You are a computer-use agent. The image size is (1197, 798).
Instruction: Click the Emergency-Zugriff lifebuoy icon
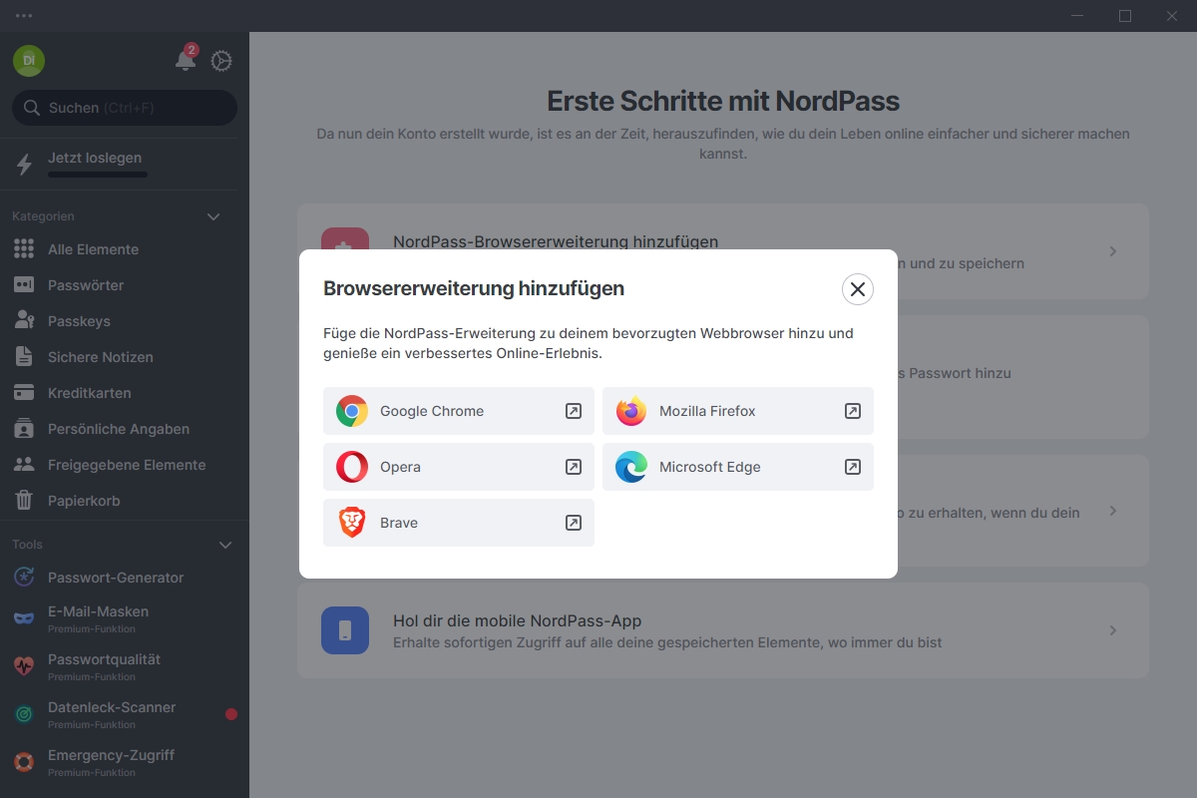pos(24,762)
